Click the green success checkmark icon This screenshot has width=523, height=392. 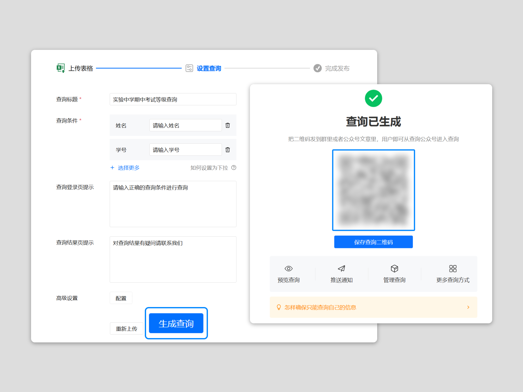(x=373, y=98)
